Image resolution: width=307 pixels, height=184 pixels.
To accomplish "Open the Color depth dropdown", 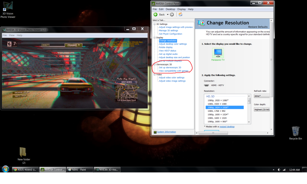I will coord(261,109).
